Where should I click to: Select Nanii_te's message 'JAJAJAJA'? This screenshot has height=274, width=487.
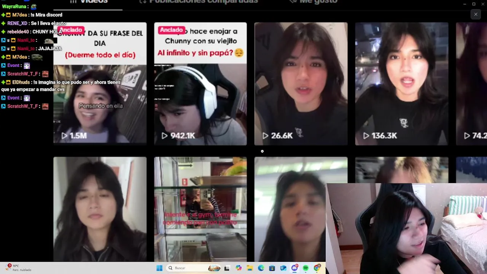pos(50,48)
